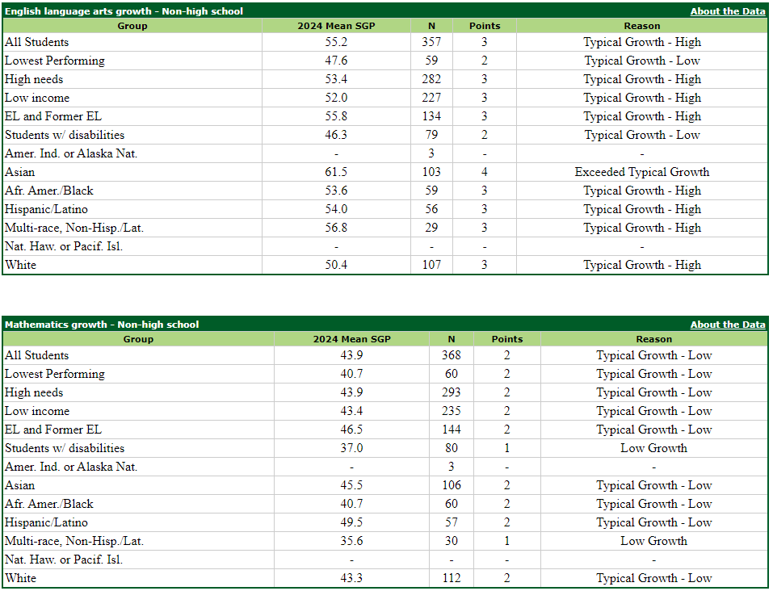Select Mathematics N value 293
The image size is (773, 591).
pyautogui.click(x=451, y=392)
